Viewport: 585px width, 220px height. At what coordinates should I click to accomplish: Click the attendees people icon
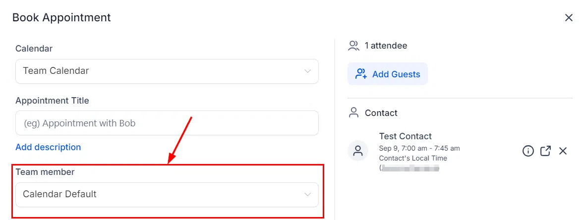click(353, 46)
